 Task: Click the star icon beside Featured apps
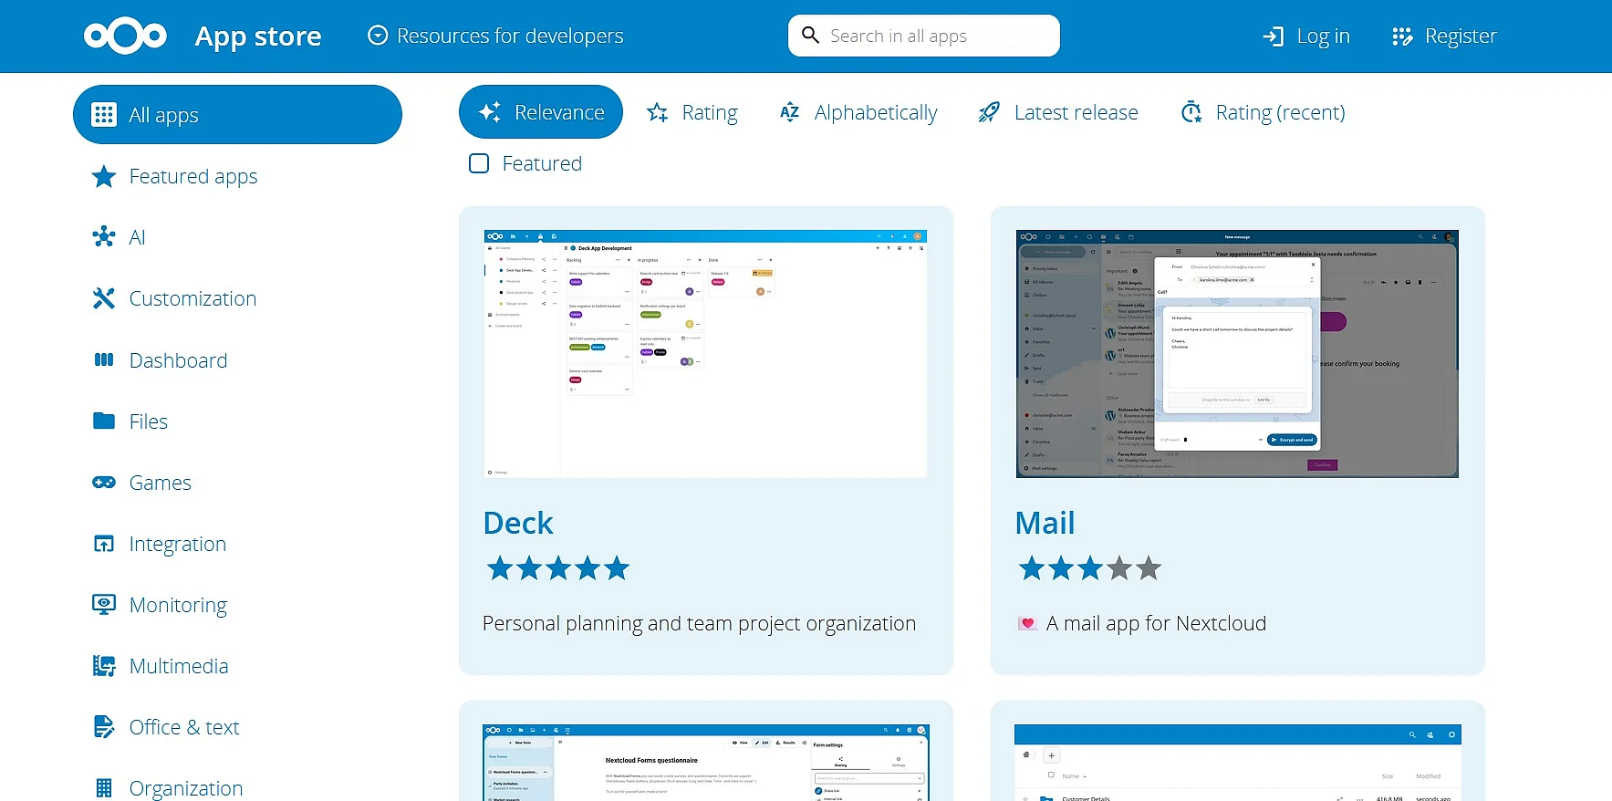click(104, 176)
